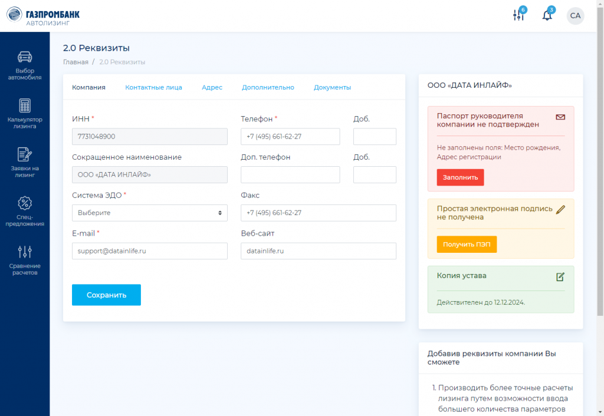Open Выбор автомобиля car icon in sidebar
The width and height of the screenshot is (604, 416).
coord(25,57)
